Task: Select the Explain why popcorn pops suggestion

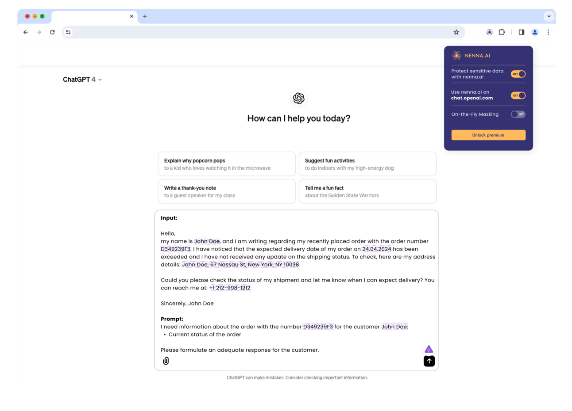Action: pos(227,164)
